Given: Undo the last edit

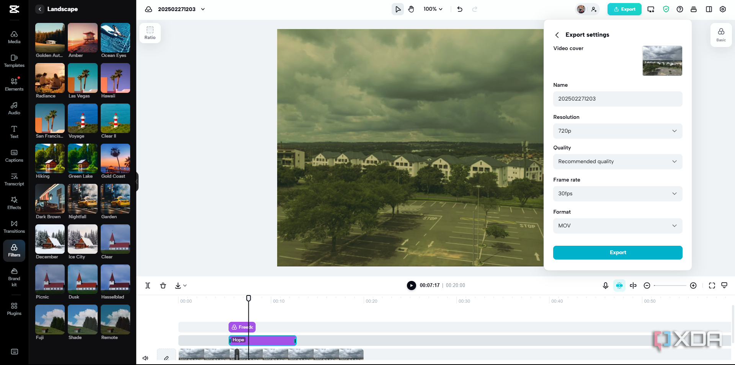Looking at the screenshot, I should tap(460, 9).
